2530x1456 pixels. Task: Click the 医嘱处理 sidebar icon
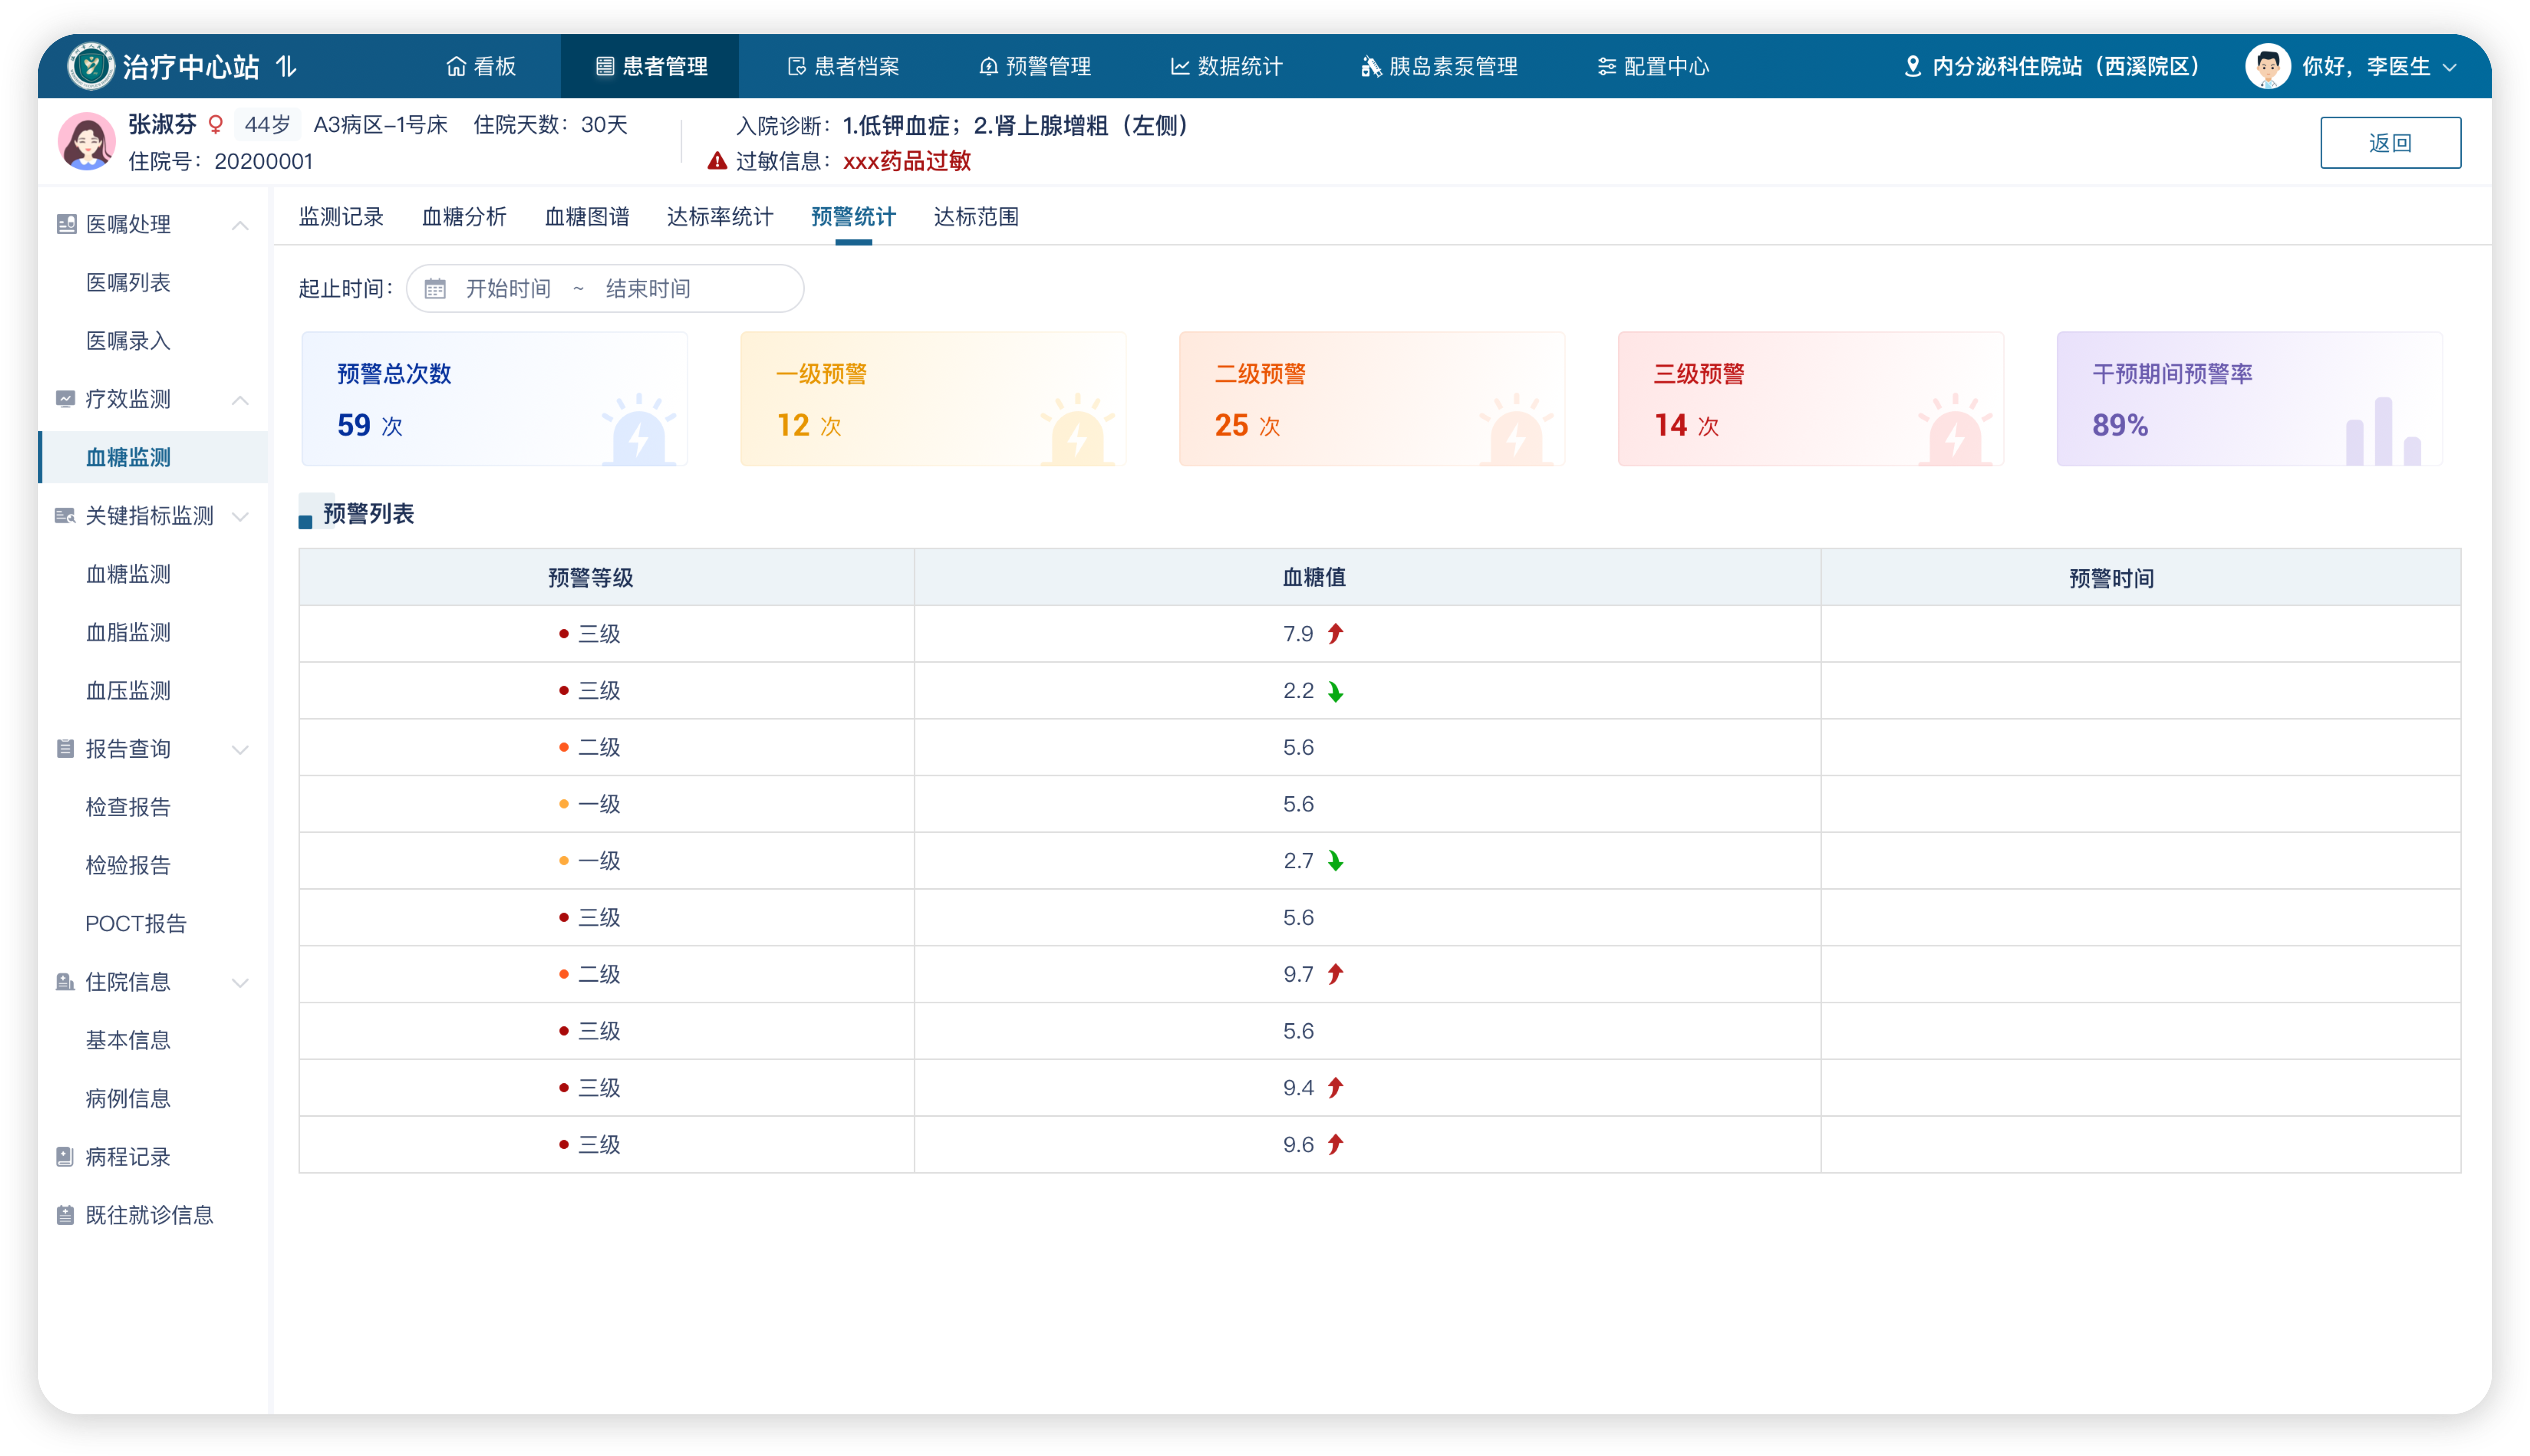[x=66, y=224]
